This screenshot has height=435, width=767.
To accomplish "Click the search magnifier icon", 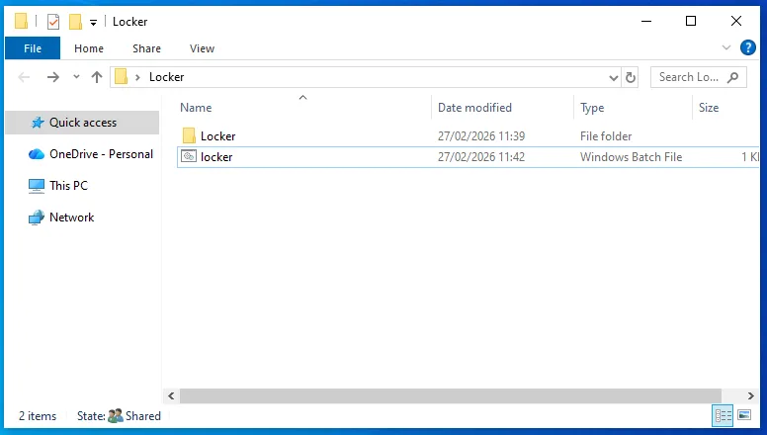I will 733,77.
